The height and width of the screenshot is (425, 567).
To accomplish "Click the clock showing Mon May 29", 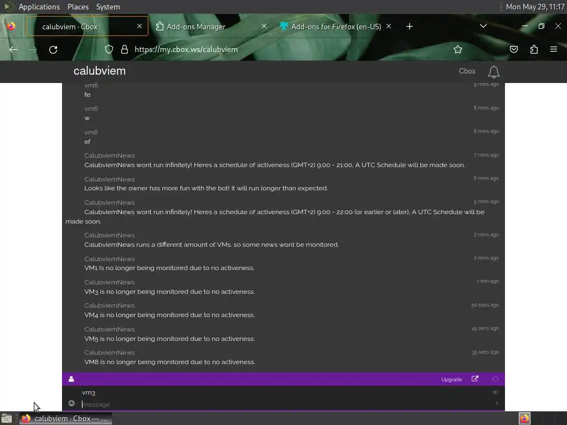I will coord(535,7).
